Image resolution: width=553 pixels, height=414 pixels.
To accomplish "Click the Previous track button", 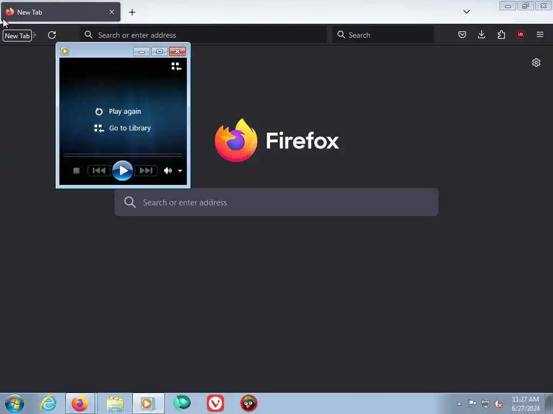I will pyautogui.click(x=99, y=171).
